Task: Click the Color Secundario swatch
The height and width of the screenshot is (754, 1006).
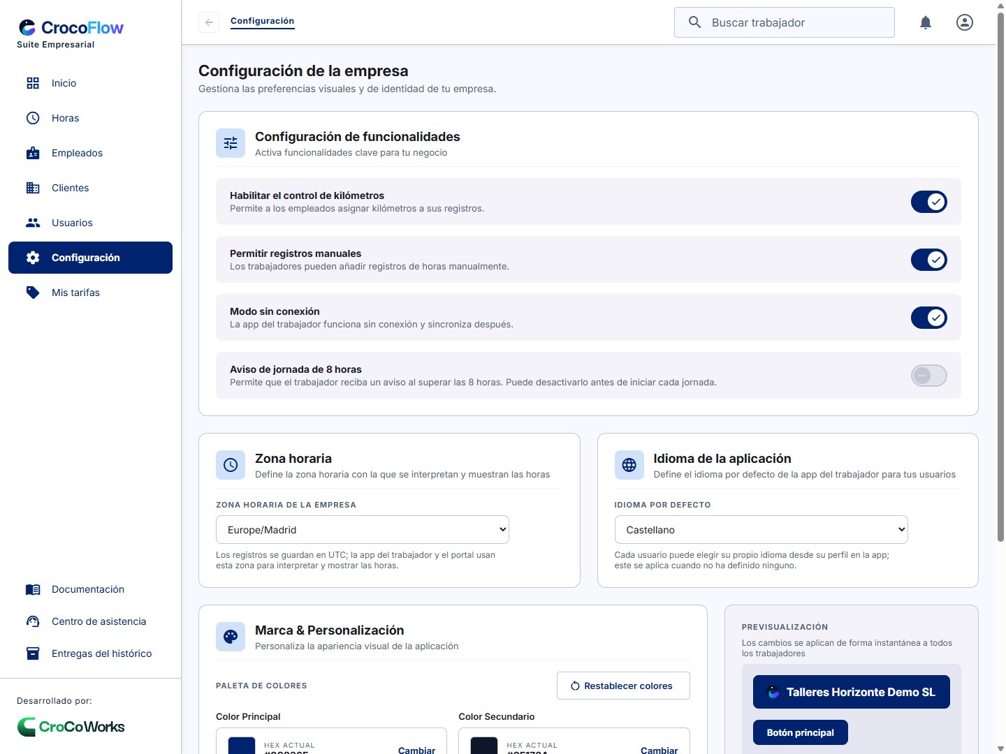Action: [484, 746]
